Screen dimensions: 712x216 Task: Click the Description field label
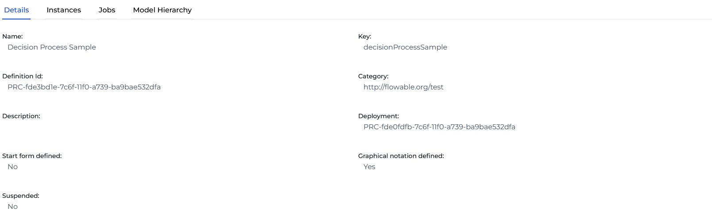[x=21, y=116]
